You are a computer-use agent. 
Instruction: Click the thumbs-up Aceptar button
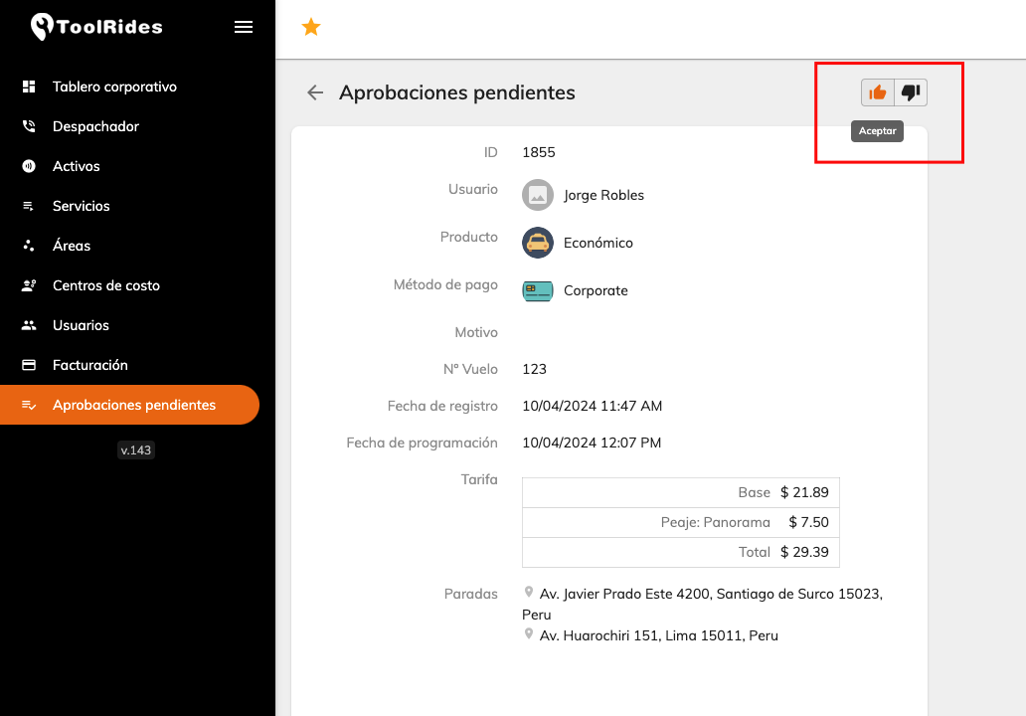(x=878, y=92)
